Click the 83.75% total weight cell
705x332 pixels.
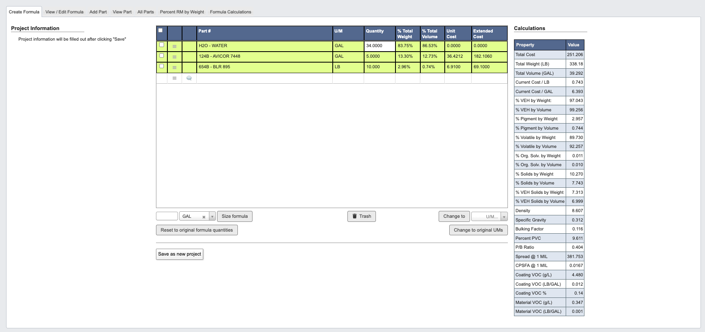tap(408, 46)
